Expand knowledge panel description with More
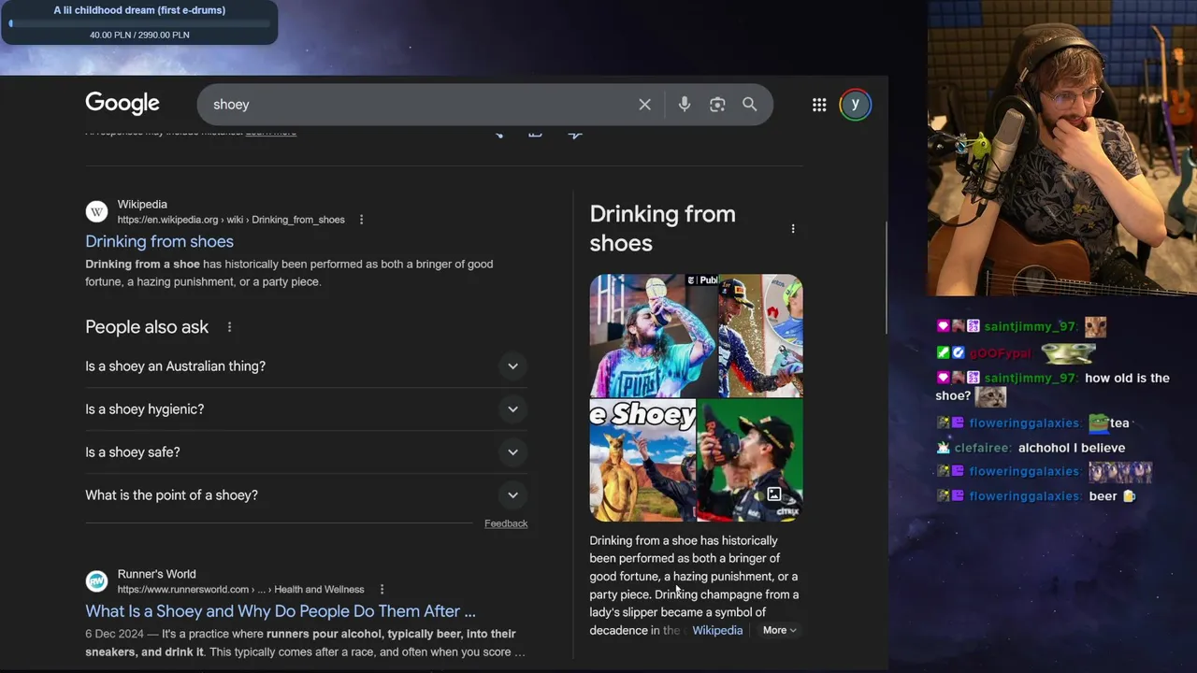 [x=779, y=630]
